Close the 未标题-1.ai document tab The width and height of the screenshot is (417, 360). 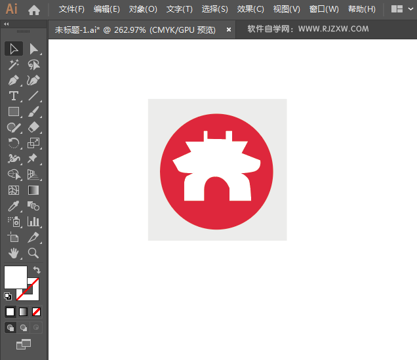(229, 30)
